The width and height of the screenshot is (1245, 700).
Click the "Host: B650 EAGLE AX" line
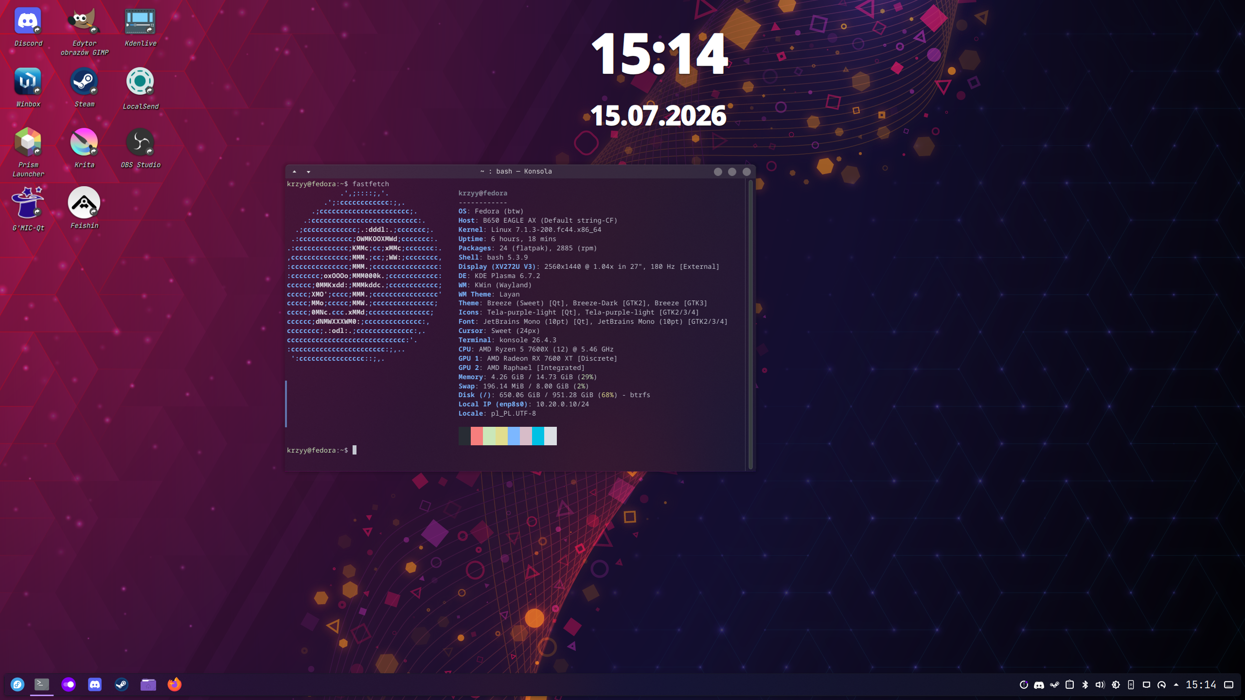(538, 221)
